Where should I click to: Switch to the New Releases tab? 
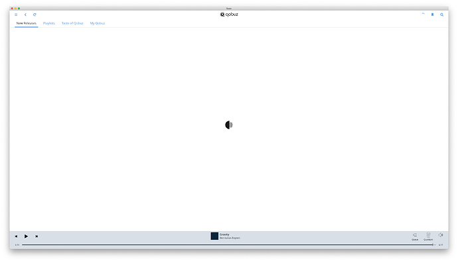tap(27, 23)
